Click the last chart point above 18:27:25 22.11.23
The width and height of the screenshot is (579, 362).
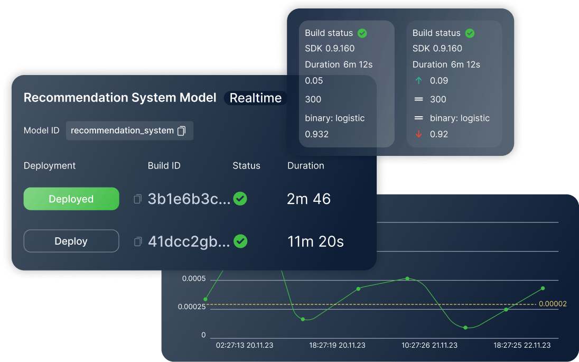(x=543, y=288)
